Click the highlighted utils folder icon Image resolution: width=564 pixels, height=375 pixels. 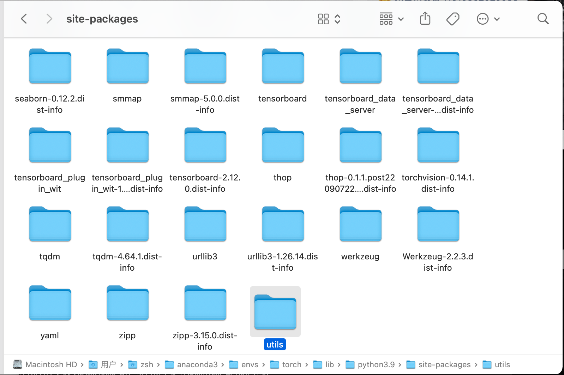pos(275,312)
